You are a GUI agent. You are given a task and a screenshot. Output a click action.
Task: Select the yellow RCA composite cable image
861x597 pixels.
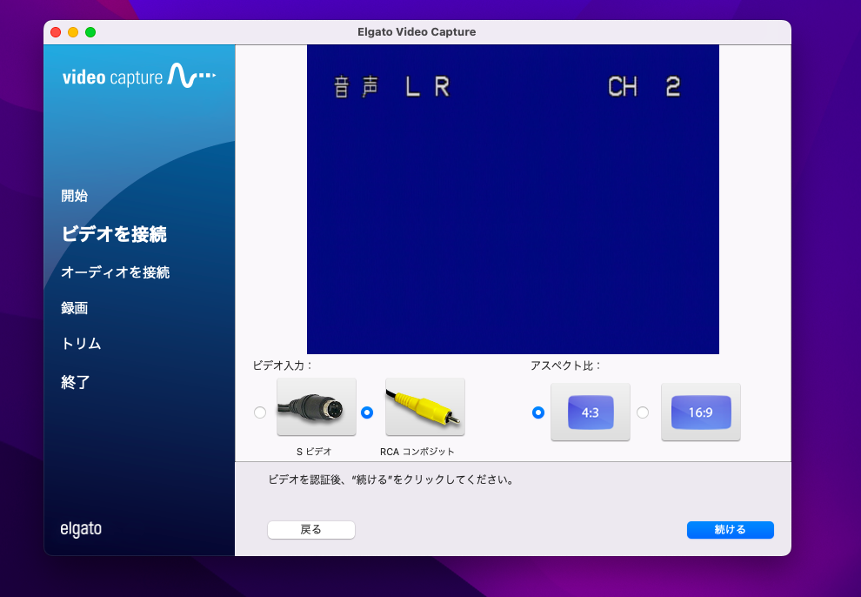425,407
